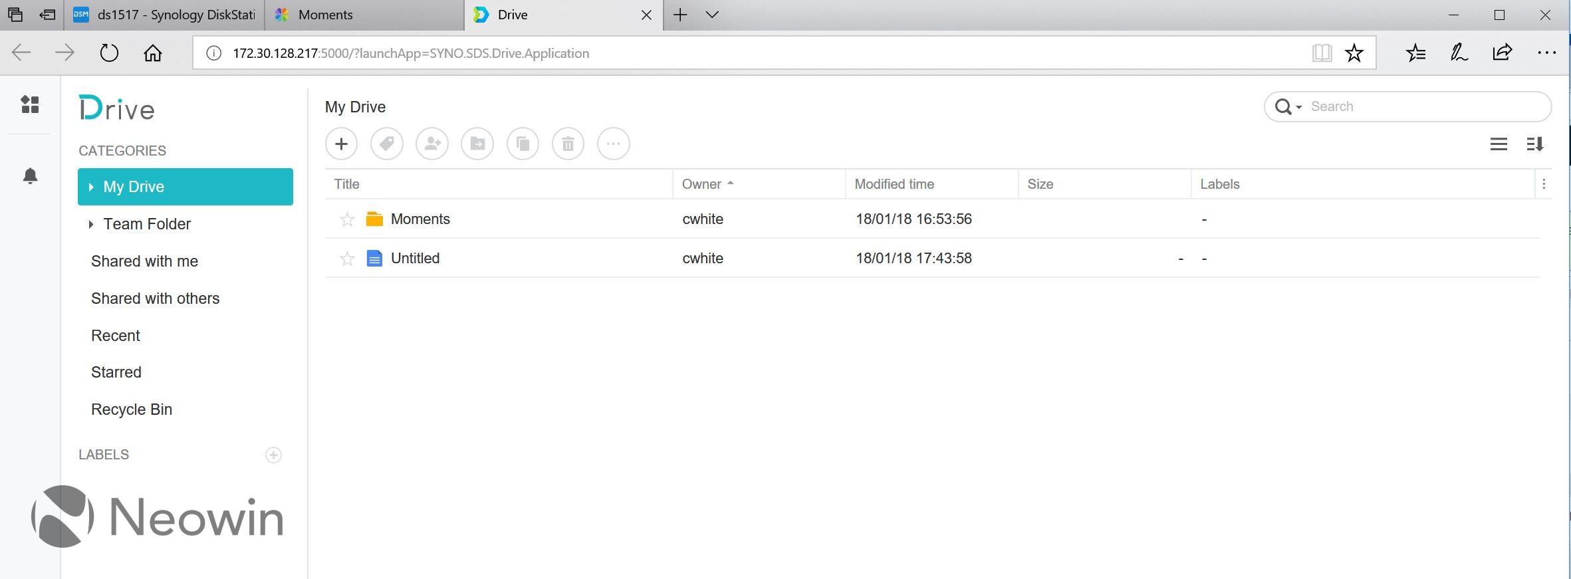Screen dimensions: 1571x579
Task: Click owner cwhite in Untitled row
Action: pos(703,259)
